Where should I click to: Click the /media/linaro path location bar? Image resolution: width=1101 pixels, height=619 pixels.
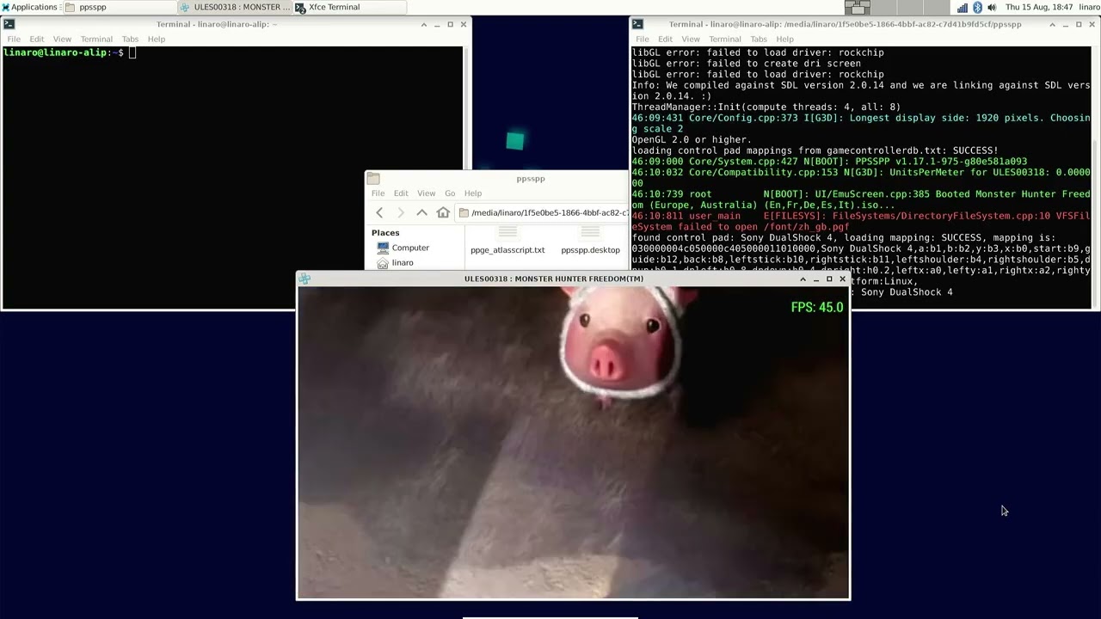[544, 212]
